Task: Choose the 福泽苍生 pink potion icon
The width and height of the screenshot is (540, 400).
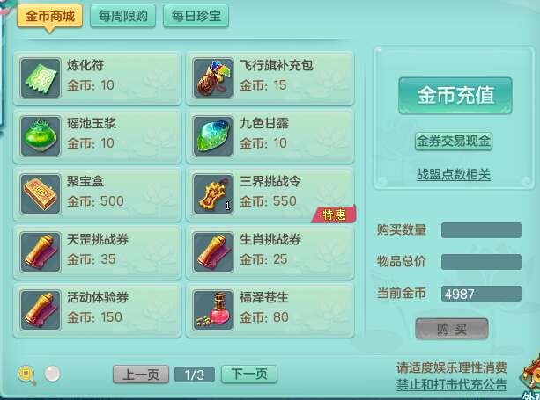Action: tap(213, 310)
